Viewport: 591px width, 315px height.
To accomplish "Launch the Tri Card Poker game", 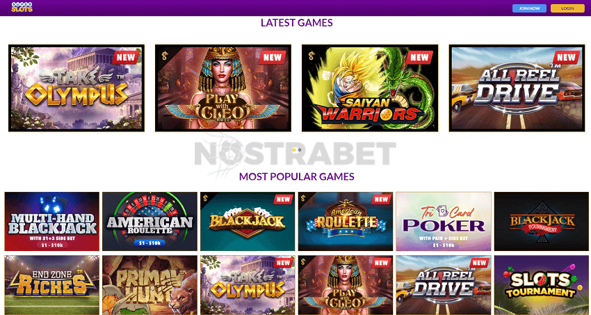I will point(444,222).
